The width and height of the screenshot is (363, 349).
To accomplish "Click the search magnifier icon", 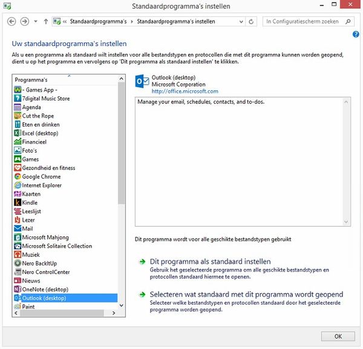I will click(348, 22).
